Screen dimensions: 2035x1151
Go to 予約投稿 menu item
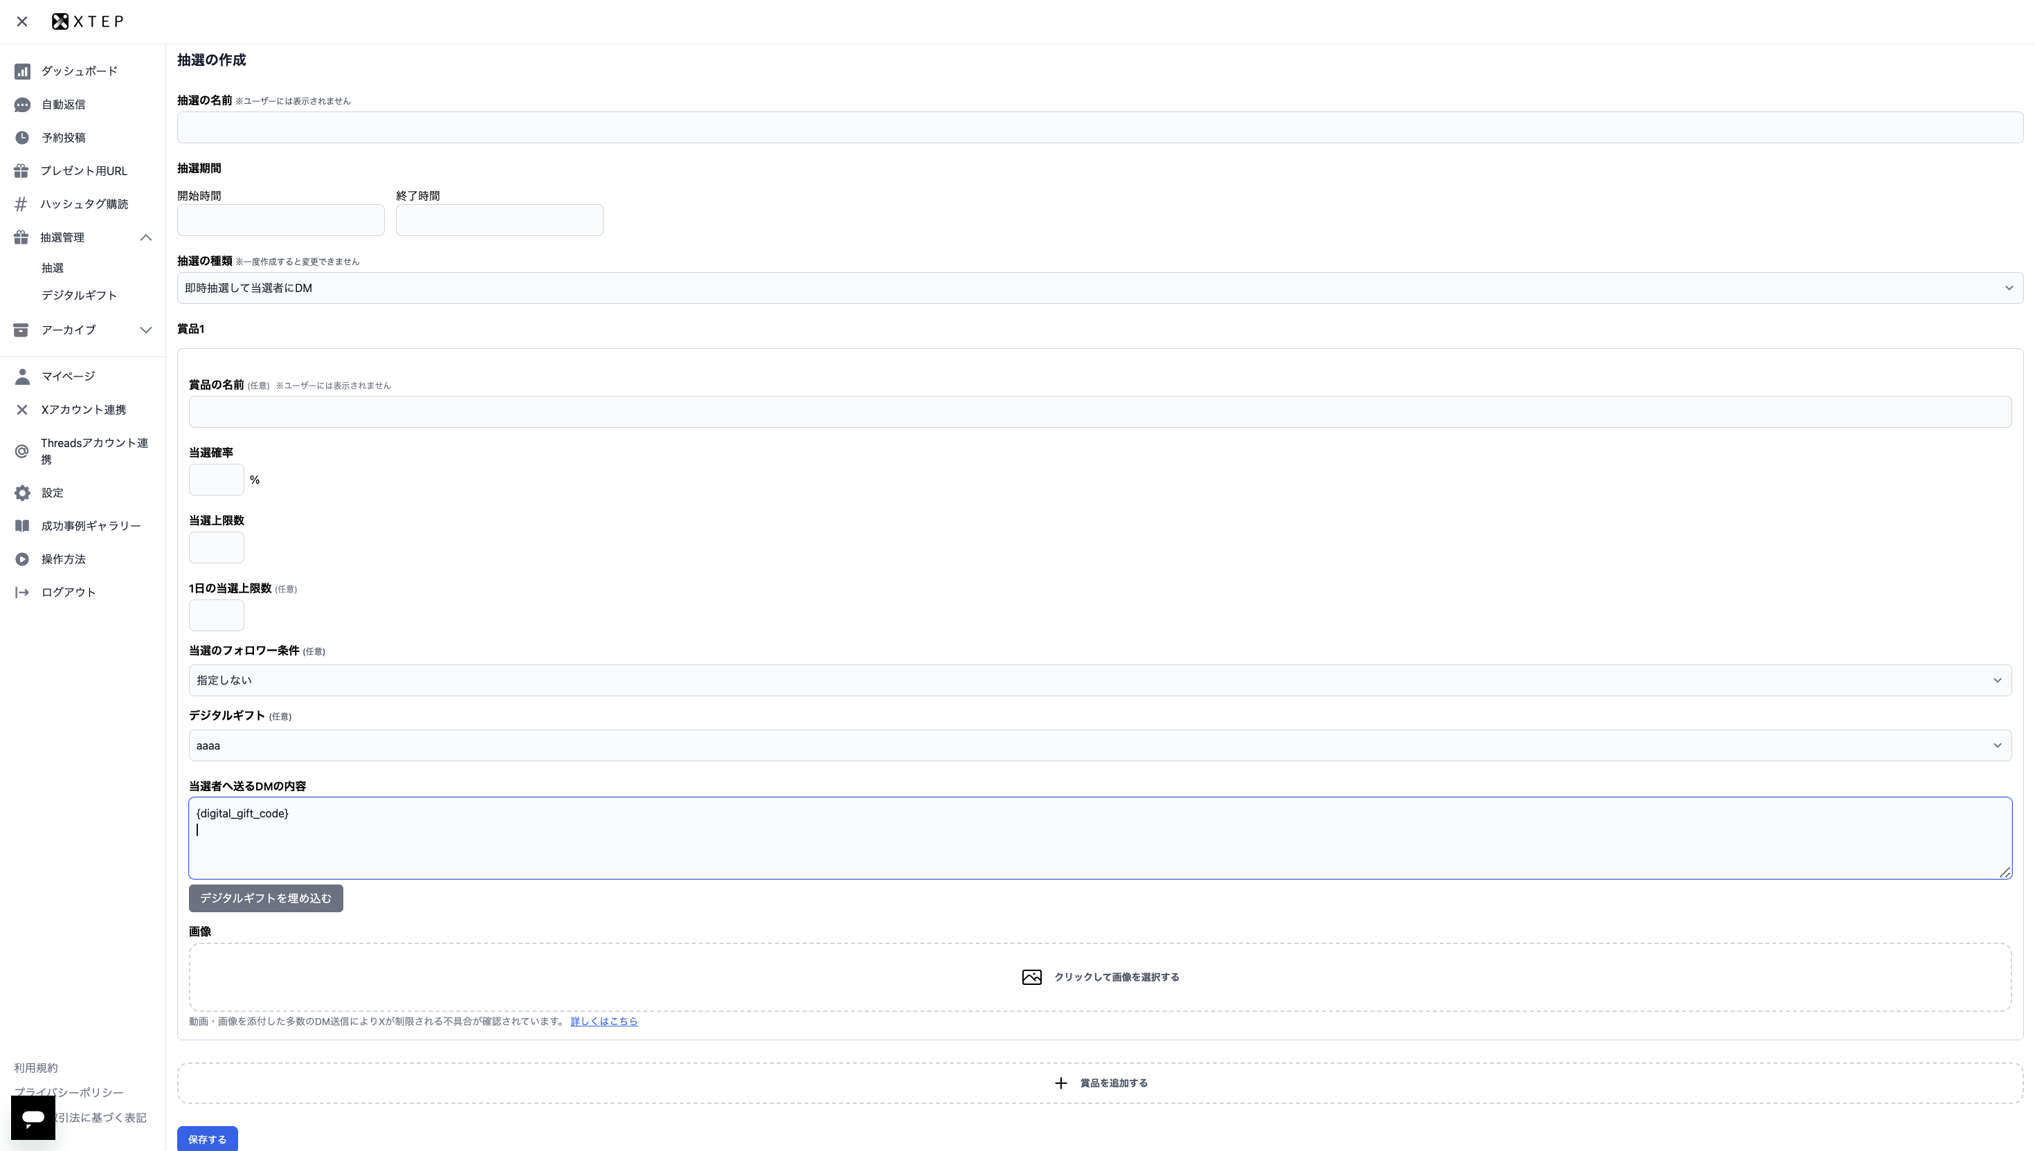pyautogui.click(x=63, y=138)
